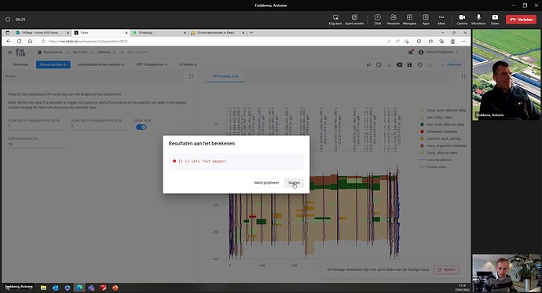The height and width of the screenshot is (293, 542).
Task: Open Microsoft Edge from the taskbar
Action: [x=79, y=288]
